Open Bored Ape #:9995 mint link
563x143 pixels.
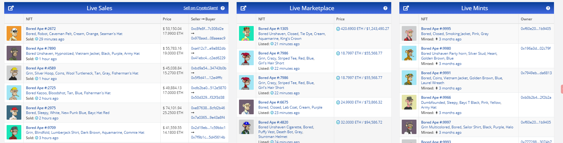point(436,29)
